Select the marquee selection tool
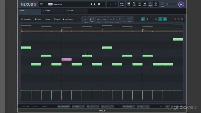 tap(151, 19)
